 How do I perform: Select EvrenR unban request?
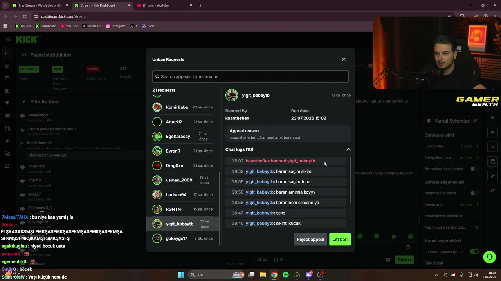click(x=182, y=151)
